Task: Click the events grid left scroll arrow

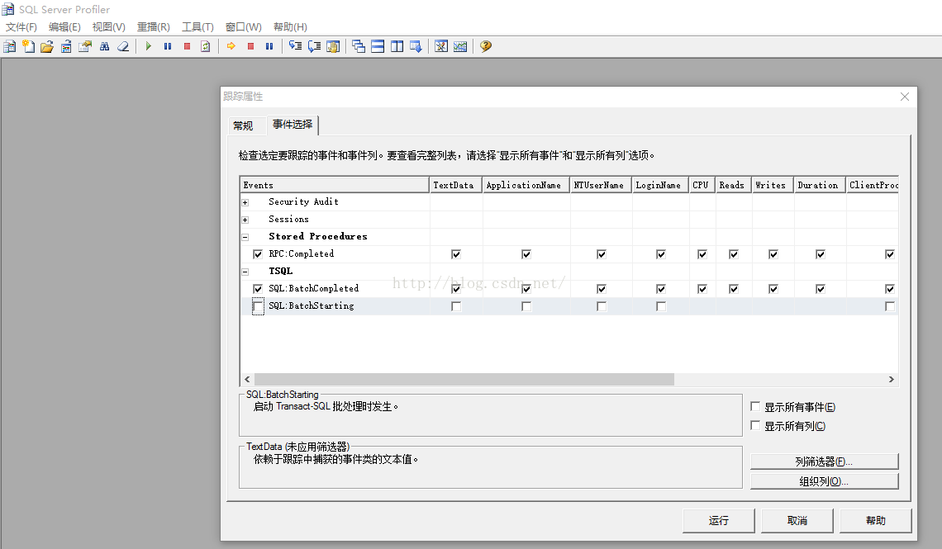Action: [247, 379]
